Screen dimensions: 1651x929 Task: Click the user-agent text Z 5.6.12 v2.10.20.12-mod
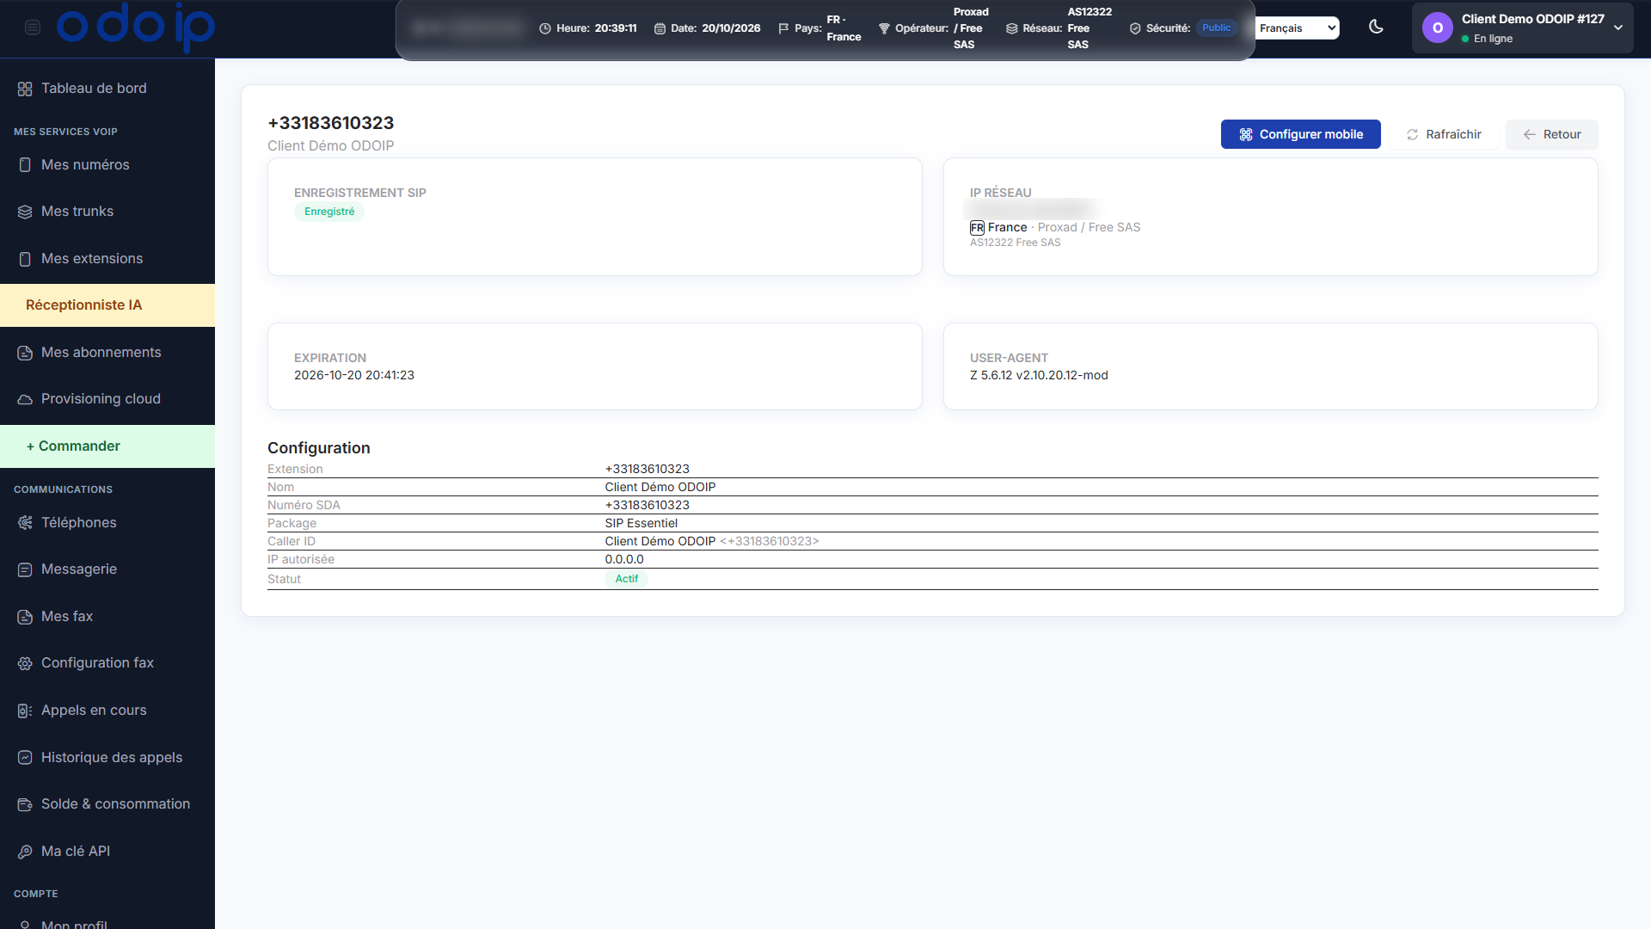(1039, 375)
